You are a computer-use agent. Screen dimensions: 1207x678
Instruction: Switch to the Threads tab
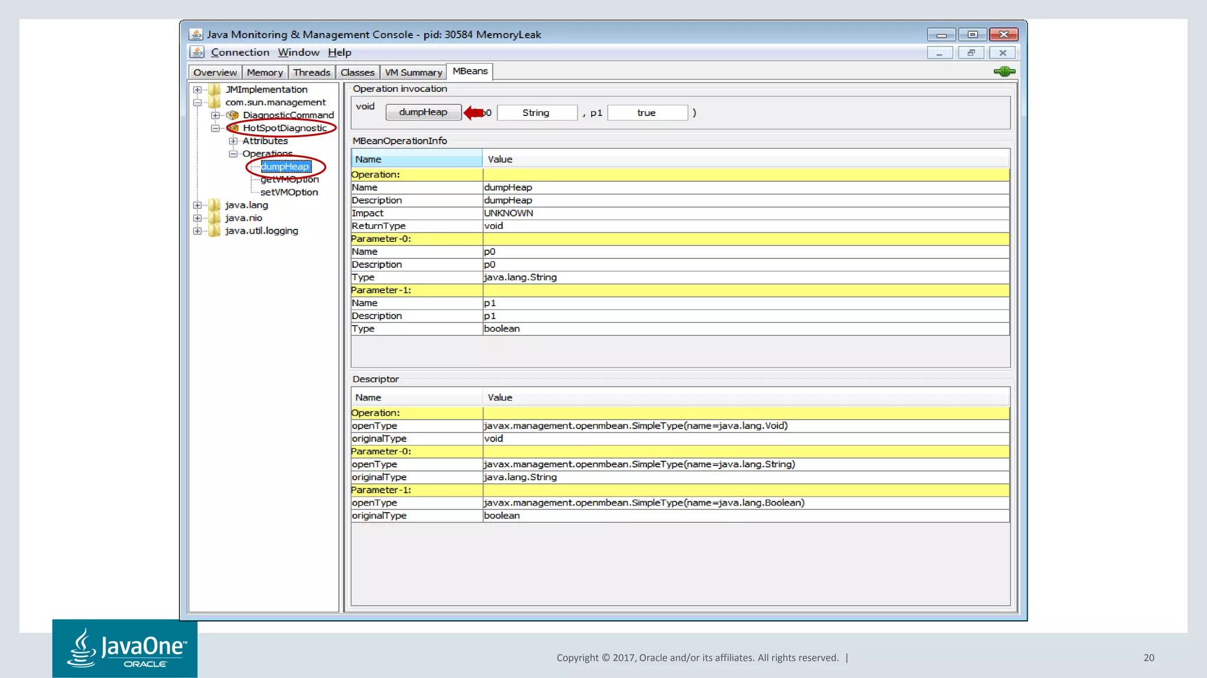[x=312, y=72]
